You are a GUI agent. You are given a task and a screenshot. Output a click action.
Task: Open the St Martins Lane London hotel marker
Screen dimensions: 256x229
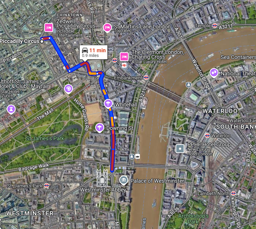107,28
